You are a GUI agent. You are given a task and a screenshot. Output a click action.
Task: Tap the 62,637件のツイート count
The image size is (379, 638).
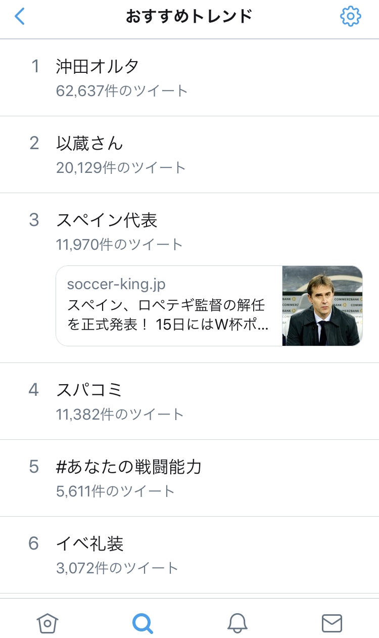pyautogui.click(x=122, y=91)
